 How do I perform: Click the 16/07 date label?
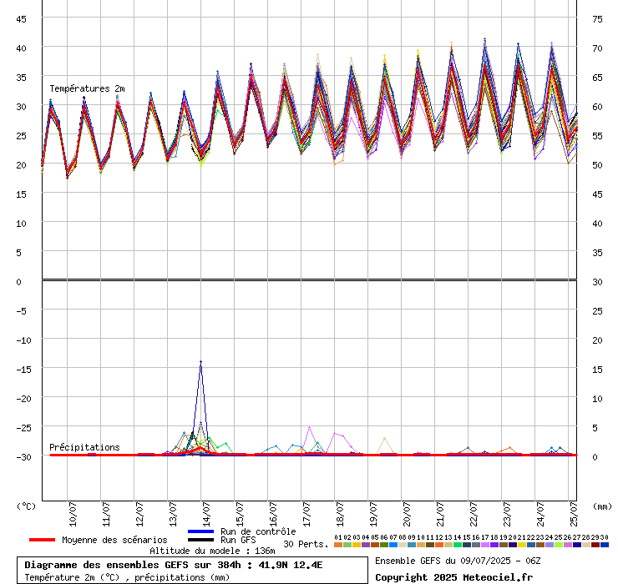pyautogui.click(x=273, y=514)
